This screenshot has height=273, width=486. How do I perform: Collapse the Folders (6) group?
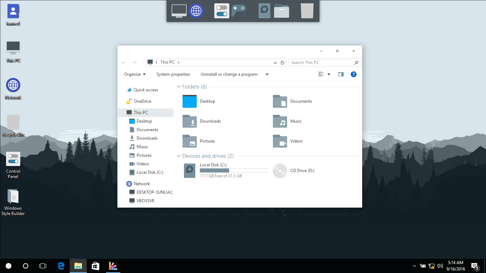click(179, 87)
